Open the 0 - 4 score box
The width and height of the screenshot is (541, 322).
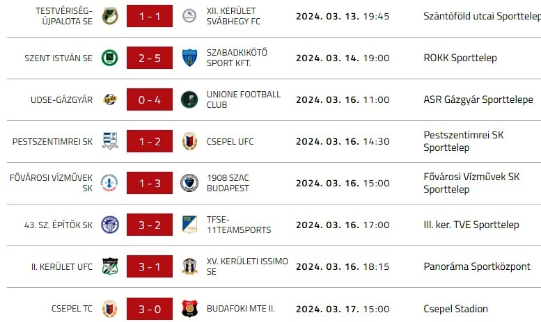click(149, 99)
